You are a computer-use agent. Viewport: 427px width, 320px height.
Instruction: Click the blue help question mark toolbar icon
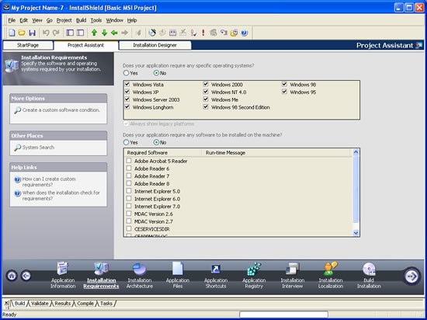(245, 33)
